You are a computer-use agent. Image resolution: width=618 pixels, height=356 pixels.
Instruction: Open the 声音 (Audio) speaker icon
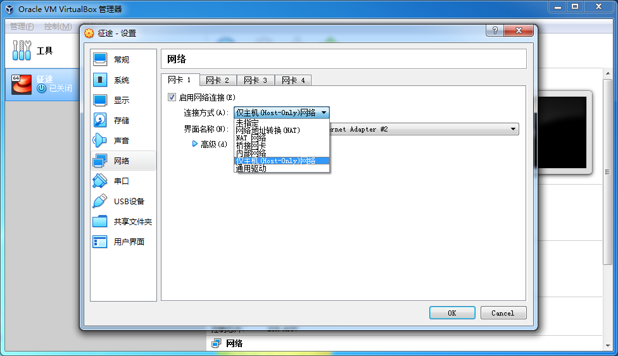tap(101, 140)
